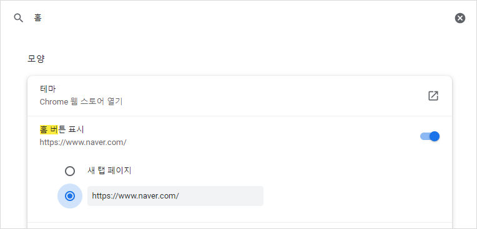Open the 테마 row title

[x=47, y=89]
